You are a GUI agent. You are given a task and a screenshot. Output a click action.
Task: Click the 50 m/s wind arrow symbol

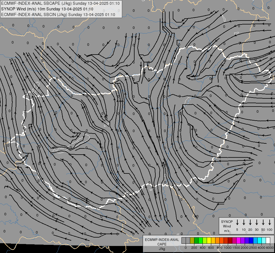click(x=263, y=222)
